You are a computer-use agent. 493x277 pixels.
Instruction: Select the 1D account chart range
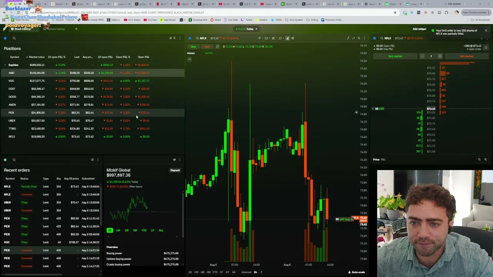(x=110, y=230)
